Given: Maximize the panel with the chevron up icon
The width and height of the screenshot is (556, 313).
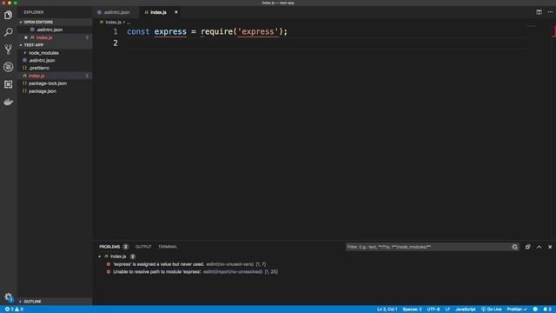Looking at the screenshot, I should coord(539,247).
